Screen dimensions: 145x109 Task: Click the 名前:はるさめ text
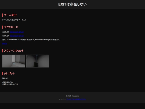click(8, 82)
